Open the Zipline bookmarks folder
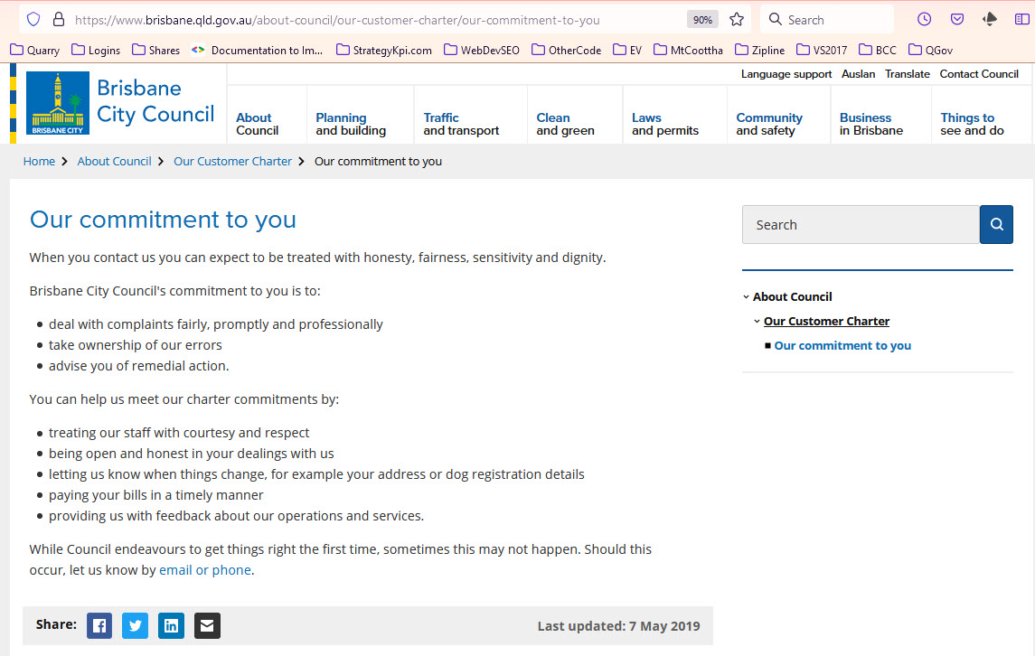The height and width of the screenshot is (656, 1035). [x=759, y=51]
